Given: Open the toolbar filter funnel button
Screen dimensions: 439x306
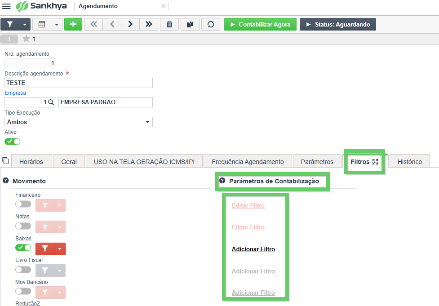Looking at the screenshot, I should 10,24.
